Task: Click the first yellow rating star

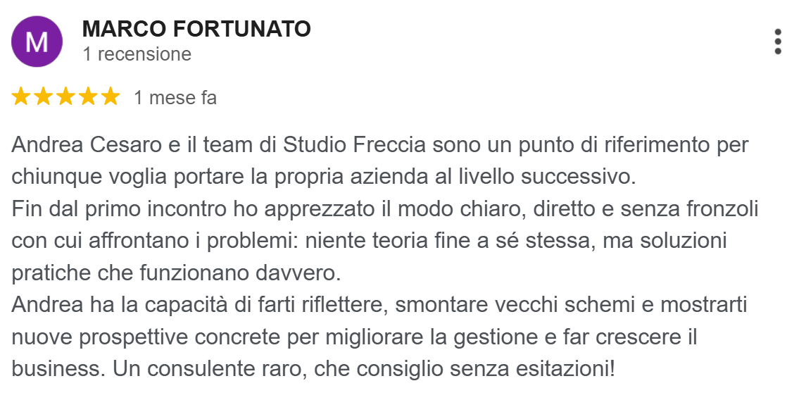Action: pyautogui.click(x=21, y=97)
